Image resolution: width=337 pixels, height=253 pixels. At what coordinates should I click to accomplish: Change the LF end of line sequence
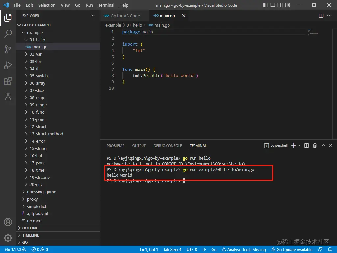tap(204, 250)
